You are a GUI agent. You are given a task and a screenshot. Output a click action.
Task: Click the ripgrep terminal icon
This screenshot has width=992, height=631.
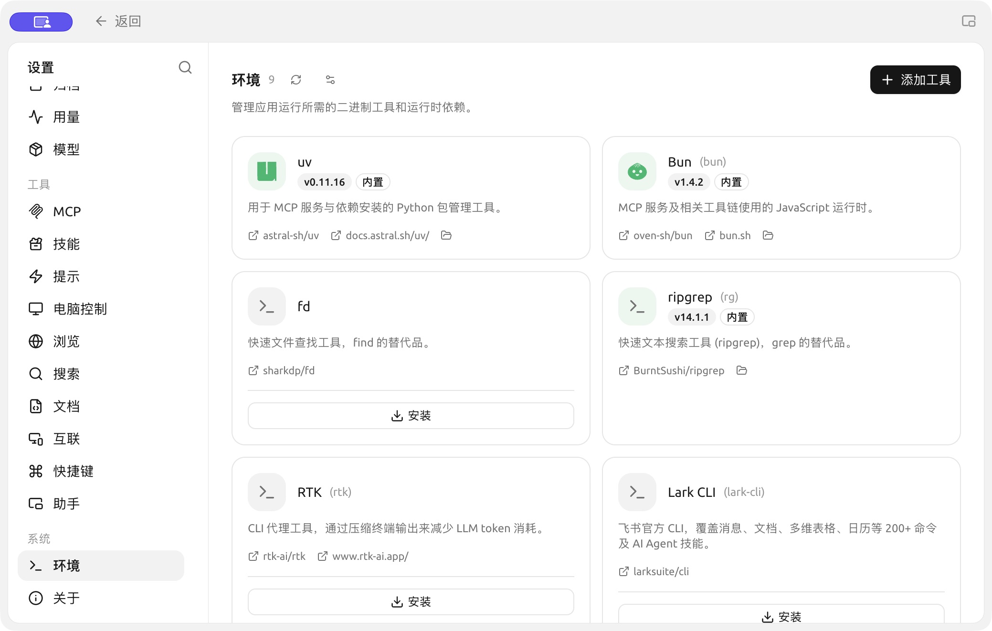[637, 306]
